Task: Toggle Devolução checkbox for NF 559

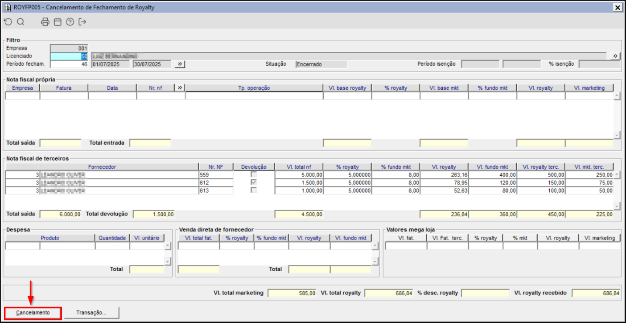Action: [x=254, y=175]
